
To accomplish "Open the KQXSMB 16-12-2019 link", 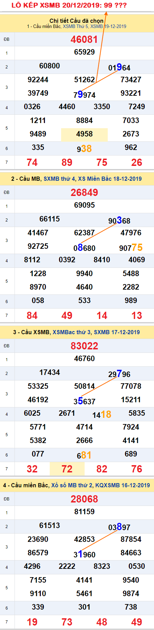I will tap(123, 485).
